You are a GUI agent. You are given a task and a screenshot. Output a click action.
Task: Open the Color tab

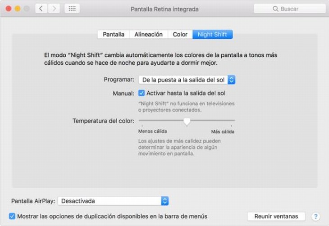[x=180, y=34]
